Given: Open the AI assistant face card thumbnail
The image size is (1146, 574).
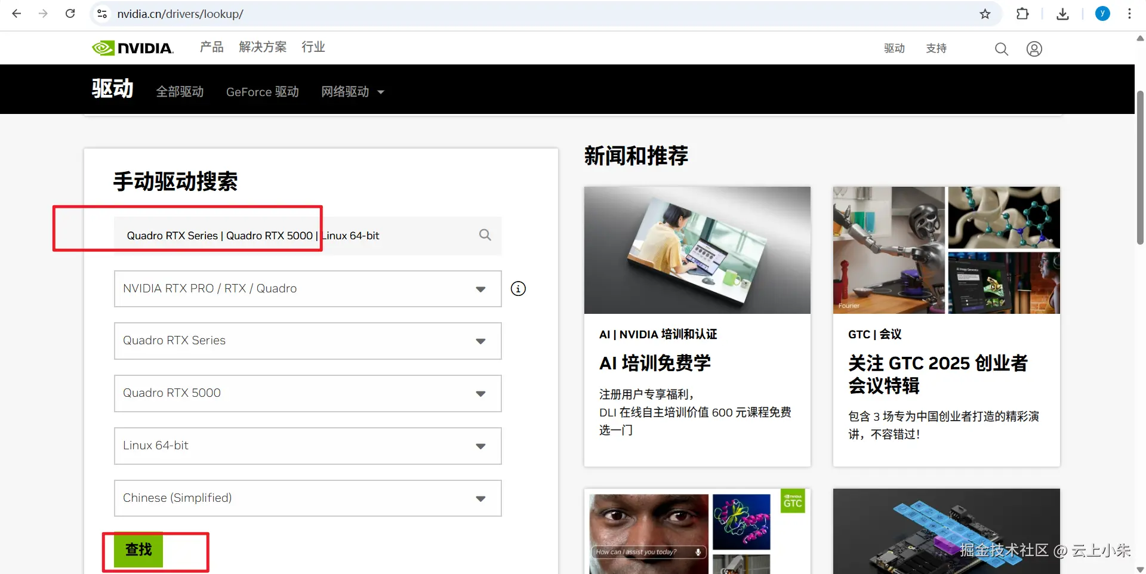Looking at the screenshot, I should pyautogui.click(x=697, y=531).
